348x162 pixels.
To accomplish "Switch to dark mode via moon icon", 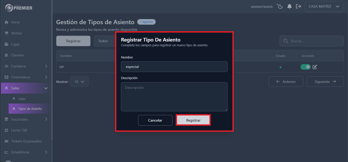I will 280,6.
